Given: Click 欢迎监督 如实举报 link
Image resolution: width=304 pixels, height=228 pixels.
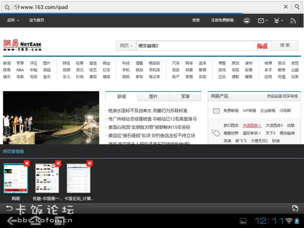Looking at the screenshot, I should tap(282, 96).
